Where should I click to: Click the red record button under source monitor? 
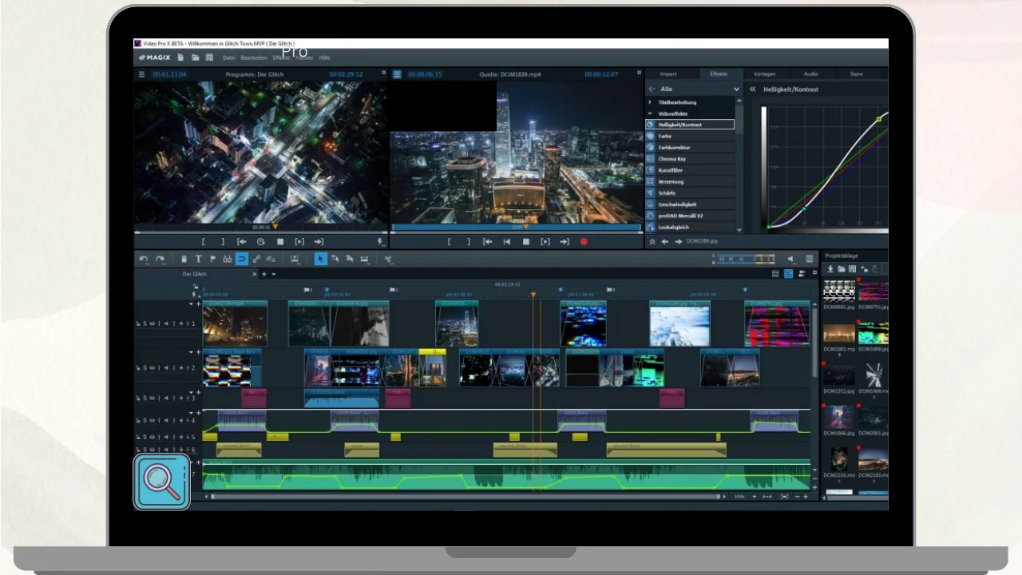(584, 242)
